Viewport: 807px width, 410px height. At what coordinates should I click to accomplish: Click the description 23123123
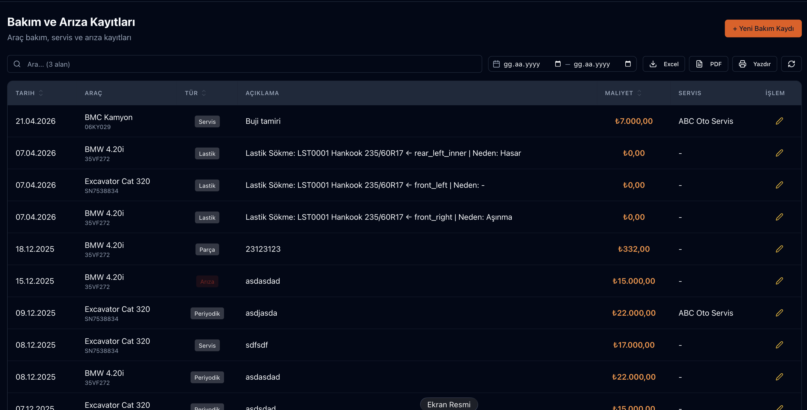(263, 249)
